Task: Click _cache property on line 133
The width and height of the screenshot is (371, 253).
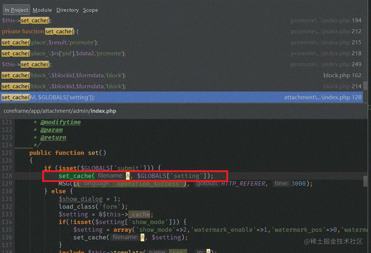Action: pos(140,214)
